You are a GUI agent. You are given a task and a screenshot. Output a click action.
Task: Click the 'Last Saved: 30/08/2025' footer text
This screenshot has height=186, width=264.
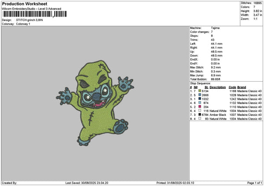coord(87,183)
